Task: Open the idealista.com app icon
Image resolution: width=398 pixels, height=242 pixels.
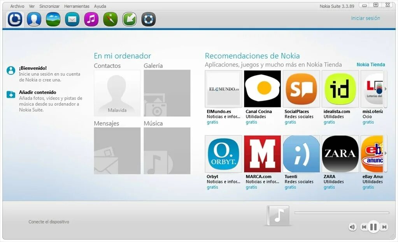Action: [x=340, y=89]
